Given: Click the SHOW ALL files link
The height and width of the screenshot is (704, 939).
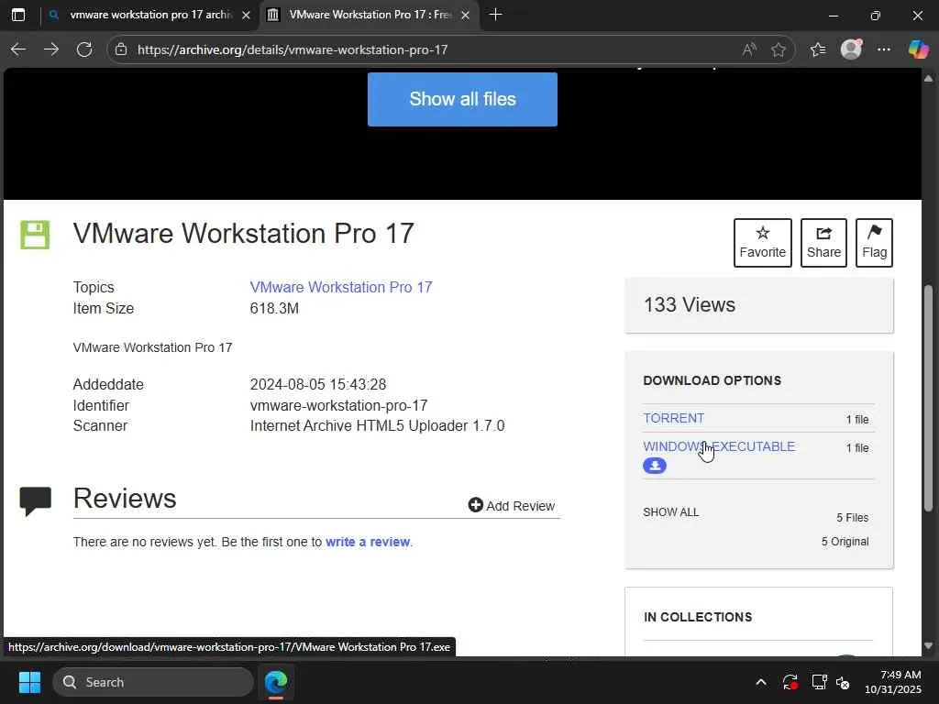Looking at the screenshot, I should 670,512.
